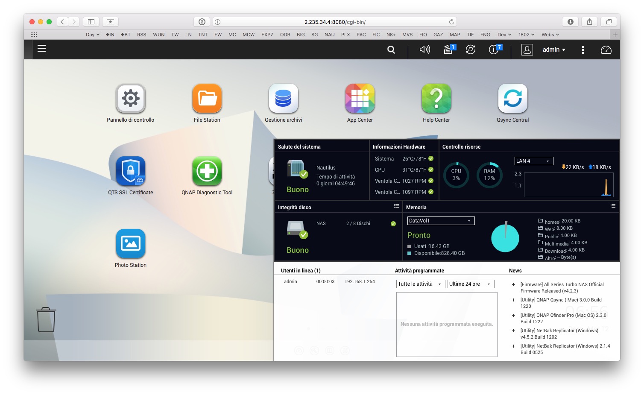Click the RAM 12% usage gauge
644x395 pixels.
coord(489,175)
